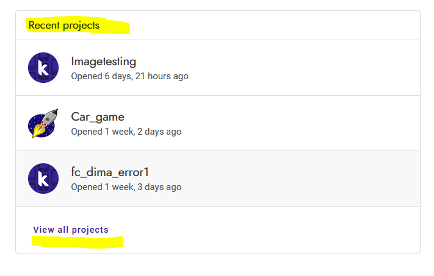Image resolution: width=434 pixels, height=276 pixels.
Task: Click the white k letter in Imagetesting icon
Action: (x=43, y=68)
